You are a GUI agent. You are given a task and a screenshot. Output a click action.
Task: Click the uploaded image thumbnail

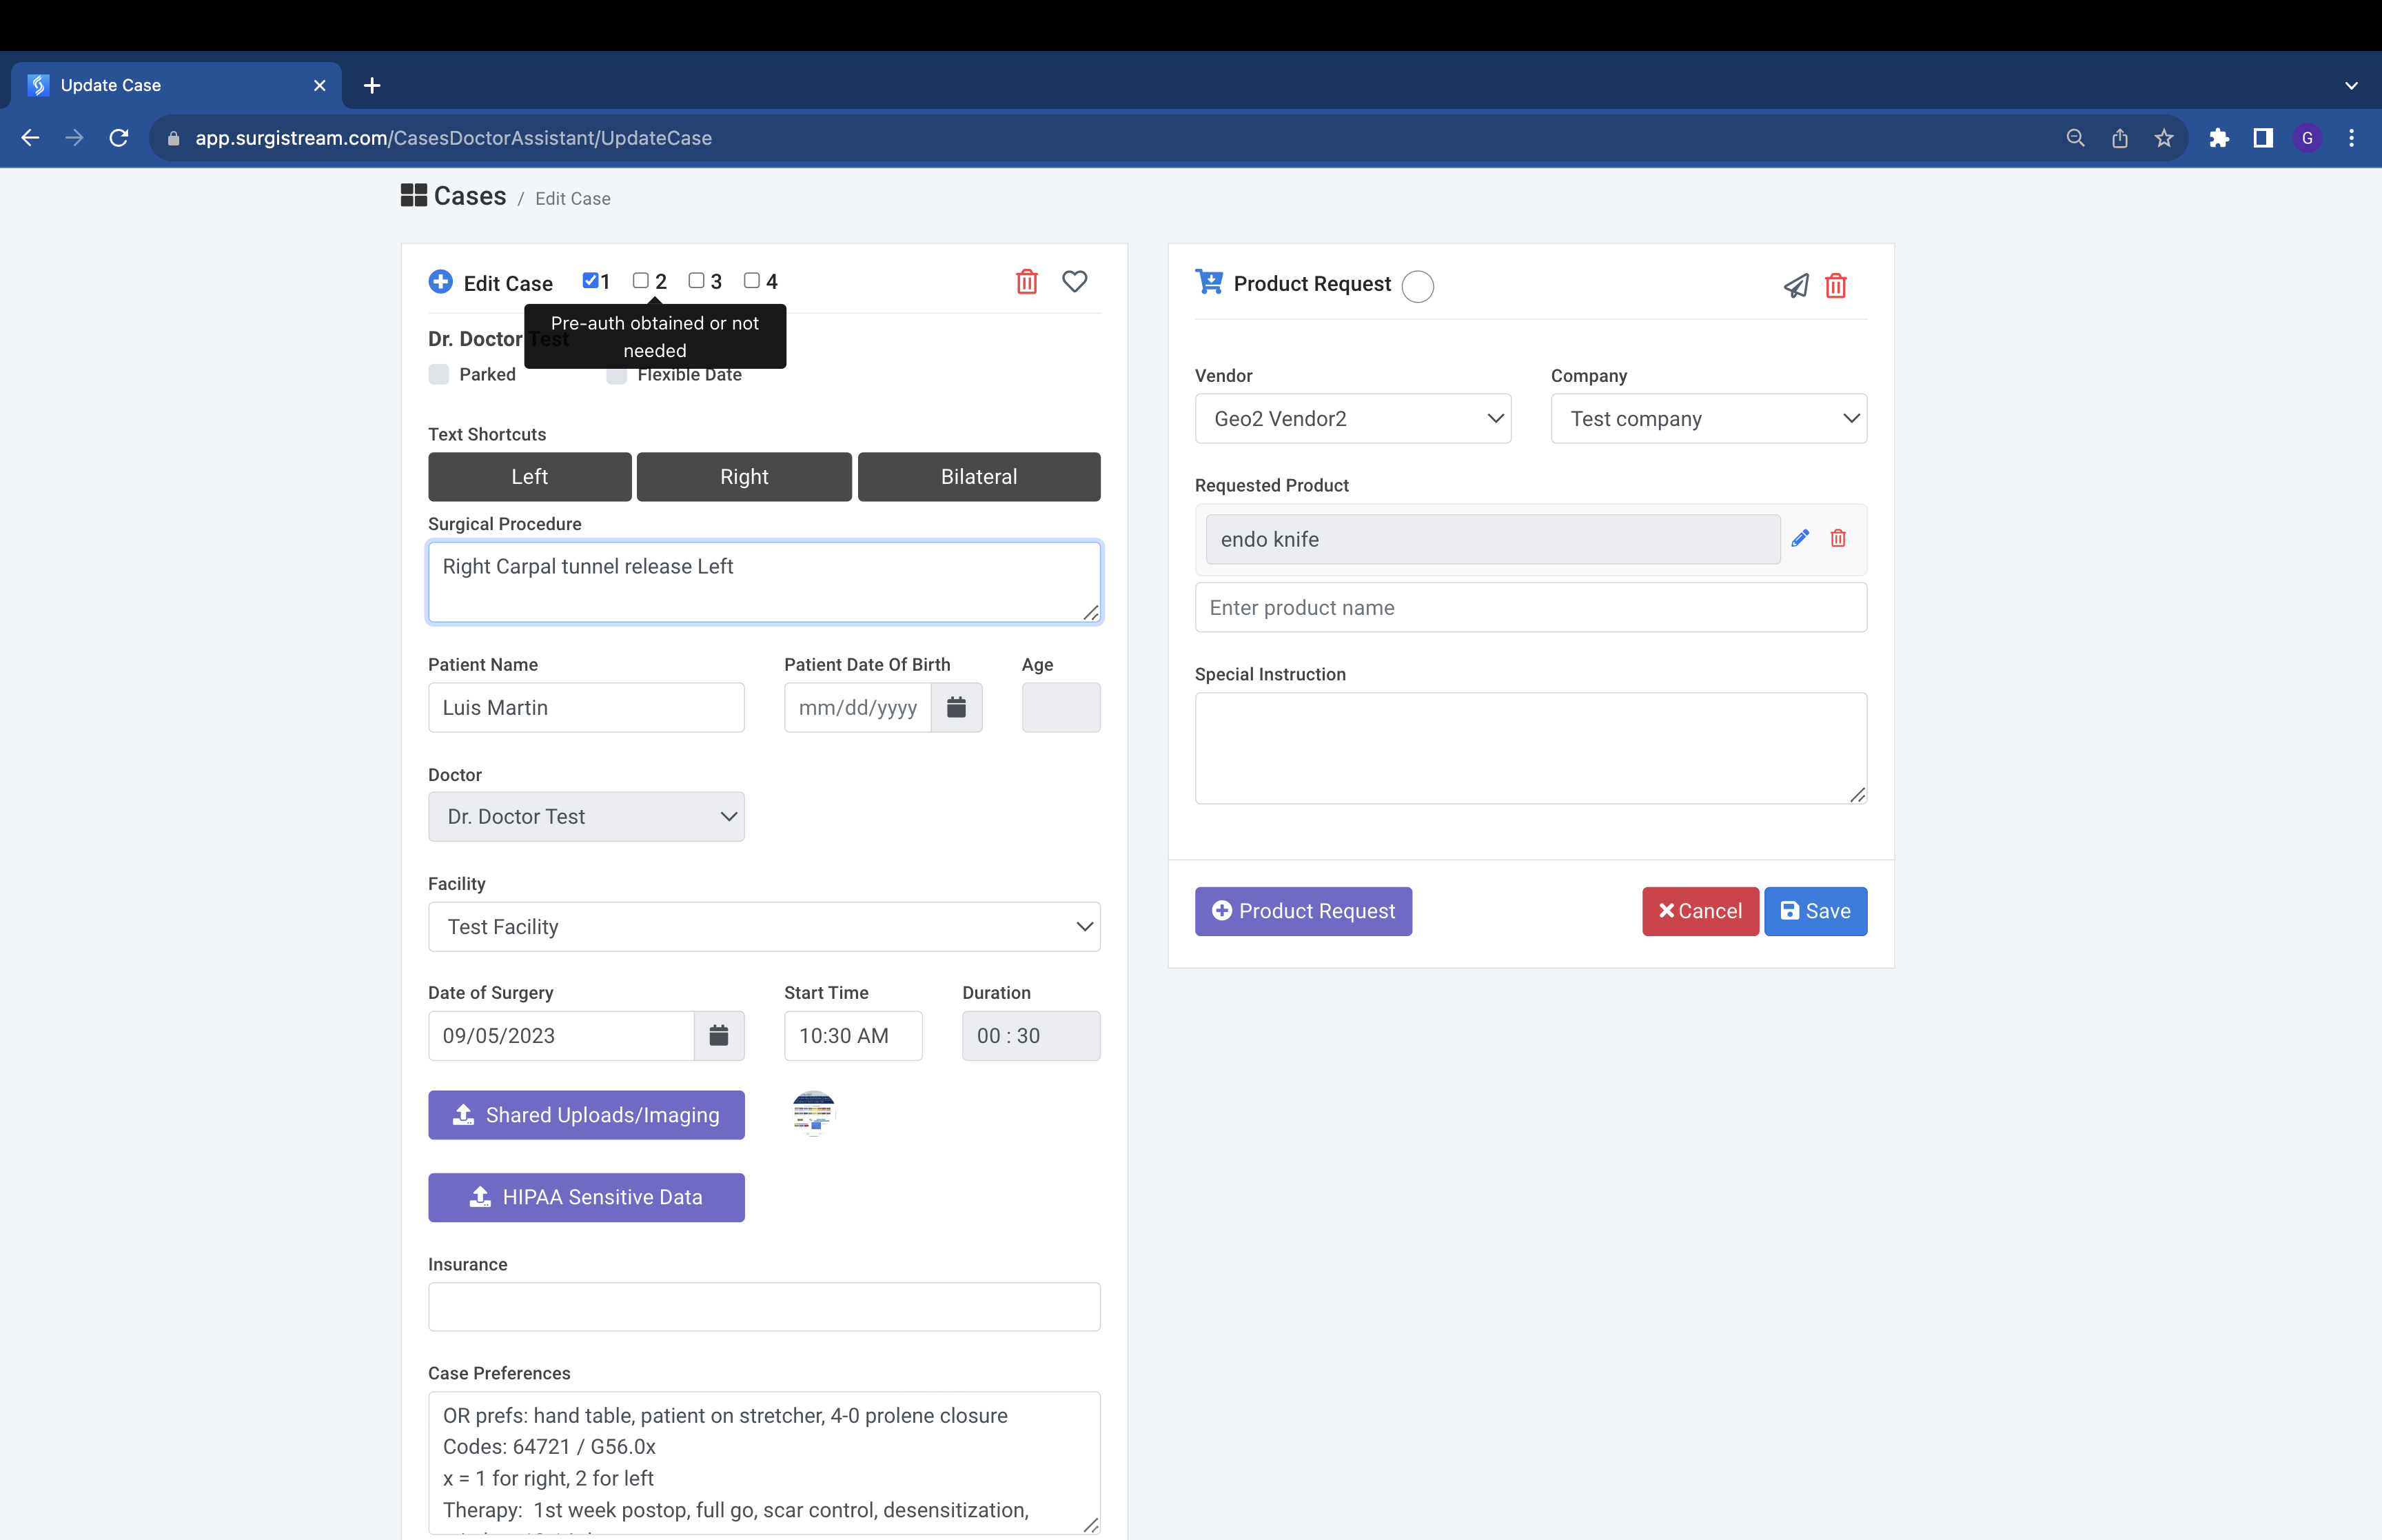click(x=814, y=1113)
